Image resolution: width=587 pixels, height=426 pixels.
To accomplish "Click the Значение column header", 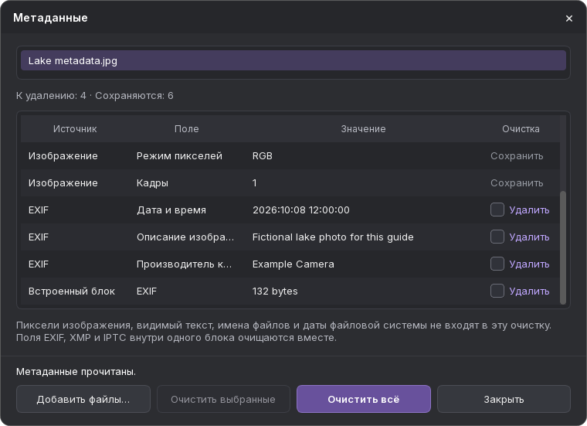I will 363,129.
